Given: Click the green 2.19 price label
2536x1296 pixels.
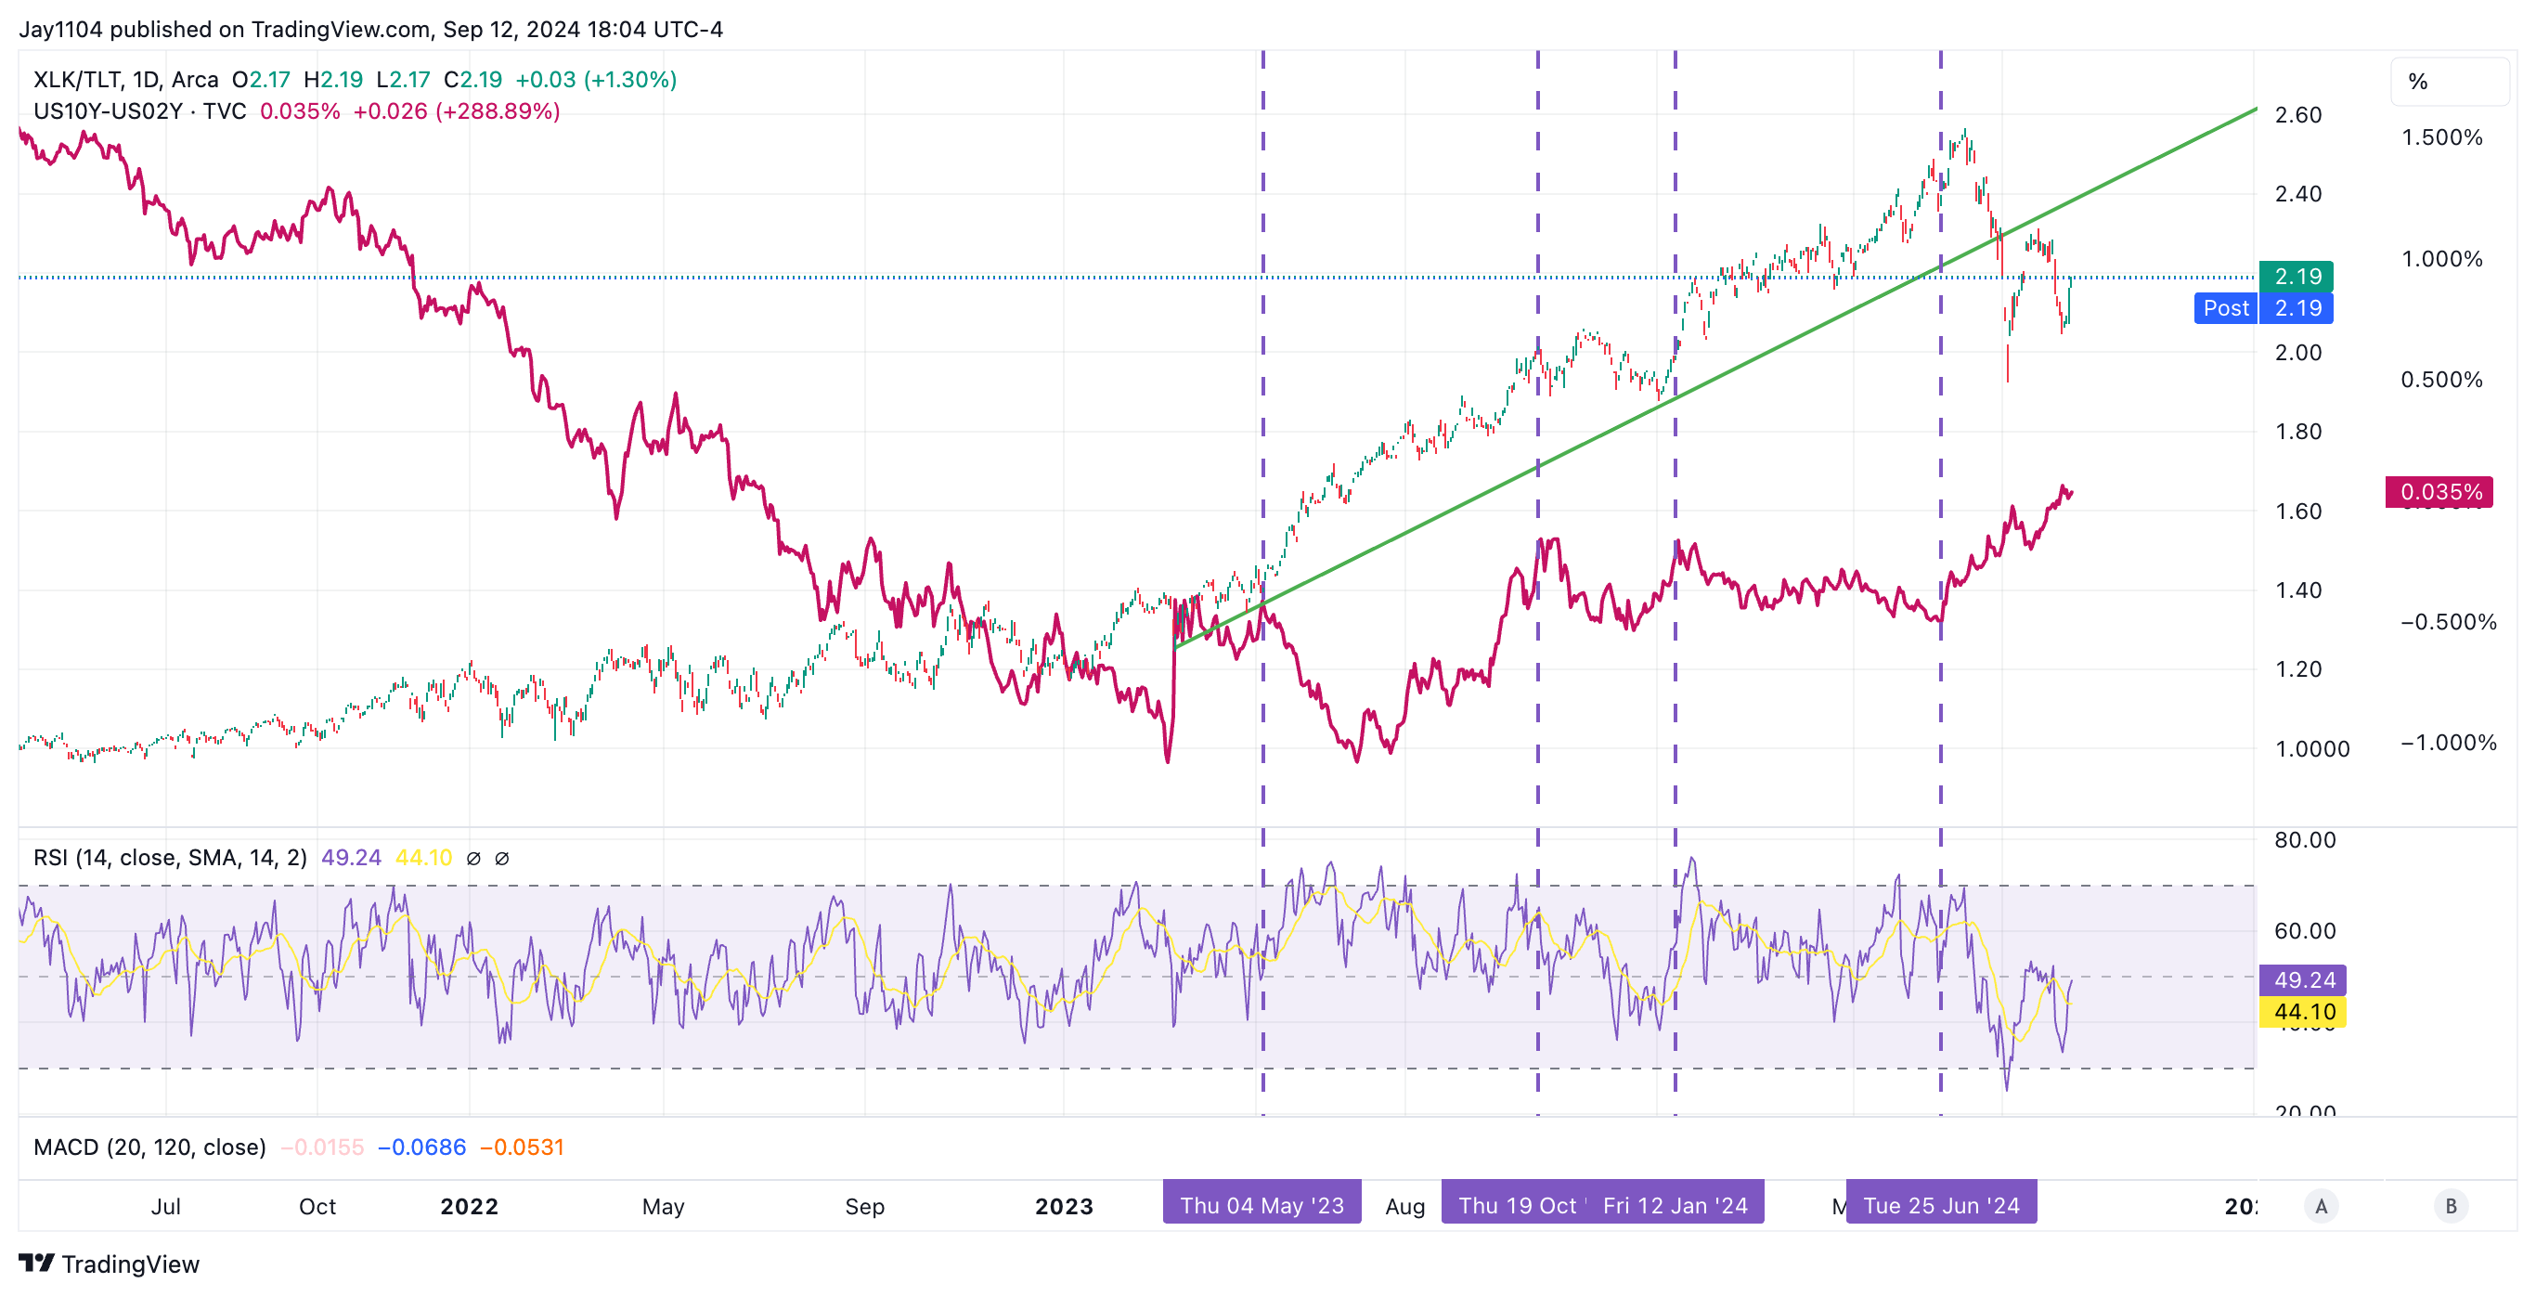Looking at the screenshot, I should point(2296,277).
